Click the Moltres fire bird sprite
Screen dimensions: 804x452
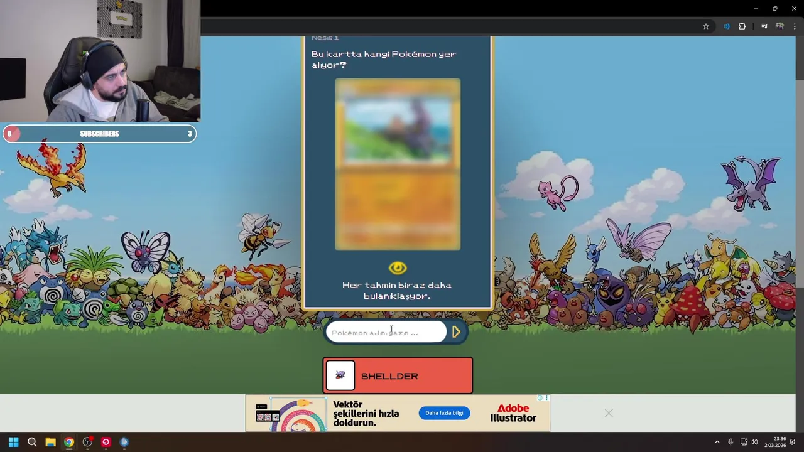52,168
